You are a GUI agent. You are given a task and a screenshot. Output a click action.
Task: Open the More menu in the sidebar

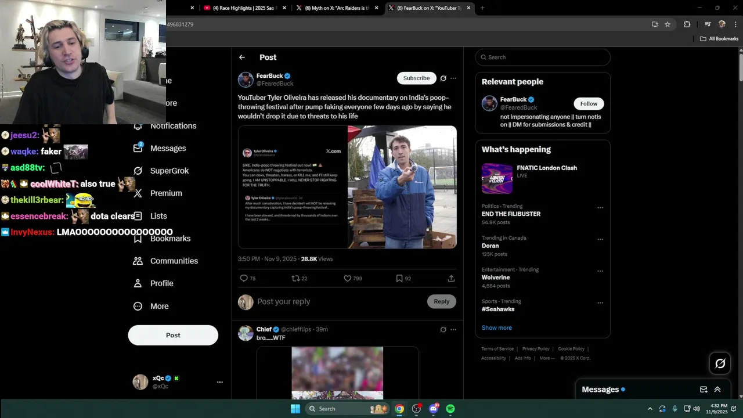(151, 306)
